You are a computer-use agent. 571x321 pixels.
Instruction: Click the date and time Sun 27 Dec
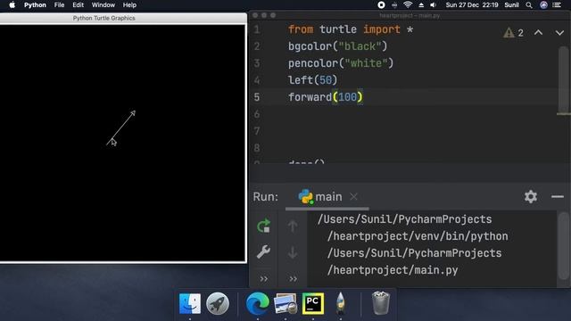click(x=472, y=5)
